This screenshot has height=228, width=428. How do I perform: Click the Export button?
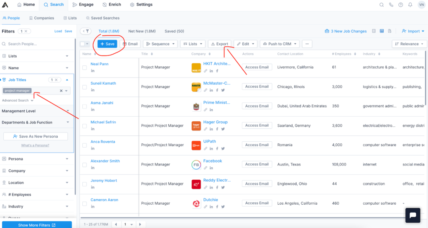pyautogui.click(x=220, y=44)
